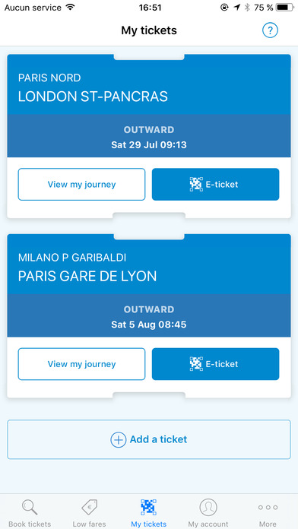Tap Outward Sat 5 Aug 08:45 band
Viewport: 298px width, 529px height.
(149, 315)
